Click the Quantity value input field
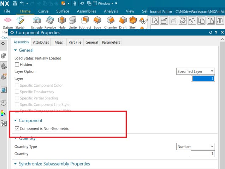Image resolution: width=225 pixels, height=169 pixels. pos(203,154)
